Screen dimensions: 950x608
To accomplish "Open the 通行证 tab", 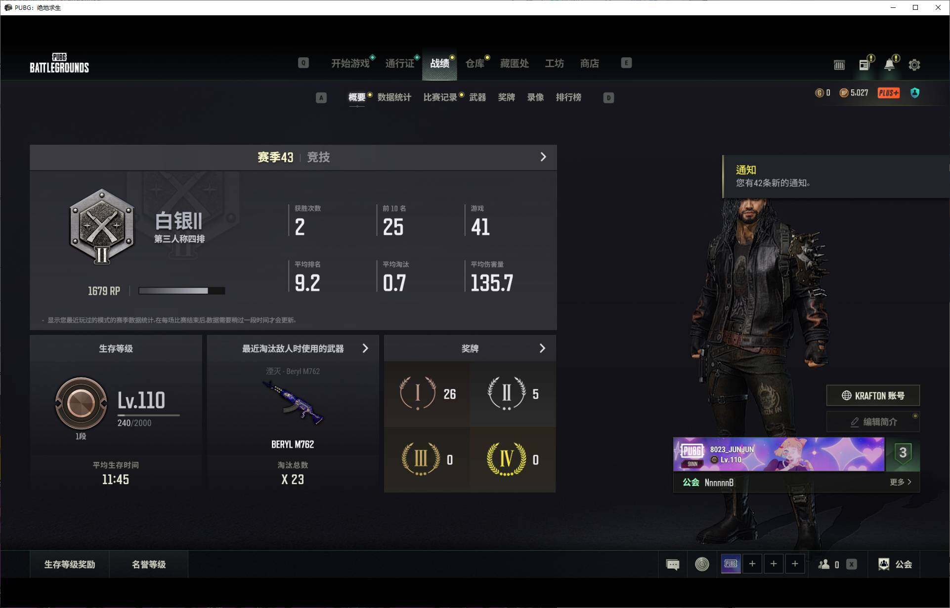I will [399, 63].
